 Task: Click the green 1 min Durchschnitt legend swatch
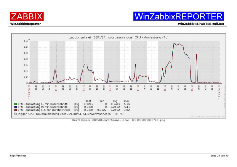pyautogui.click(x=16, y=104)
